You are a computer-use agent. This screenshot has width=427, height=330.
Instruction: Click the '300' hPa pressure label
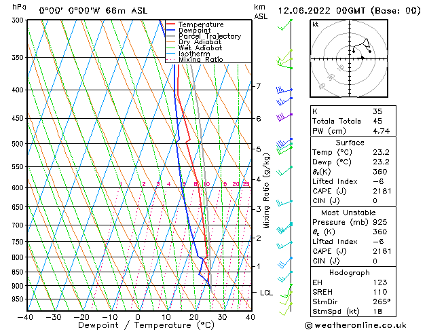click(x=19, y=20)
